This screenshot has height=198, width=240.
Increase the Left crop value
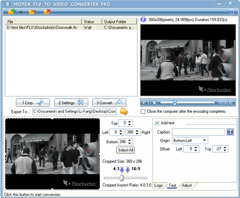[x=121, y=131]
